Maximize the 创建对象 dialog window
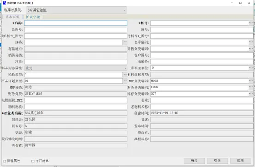Screen dimensions: 255x167 240,3
